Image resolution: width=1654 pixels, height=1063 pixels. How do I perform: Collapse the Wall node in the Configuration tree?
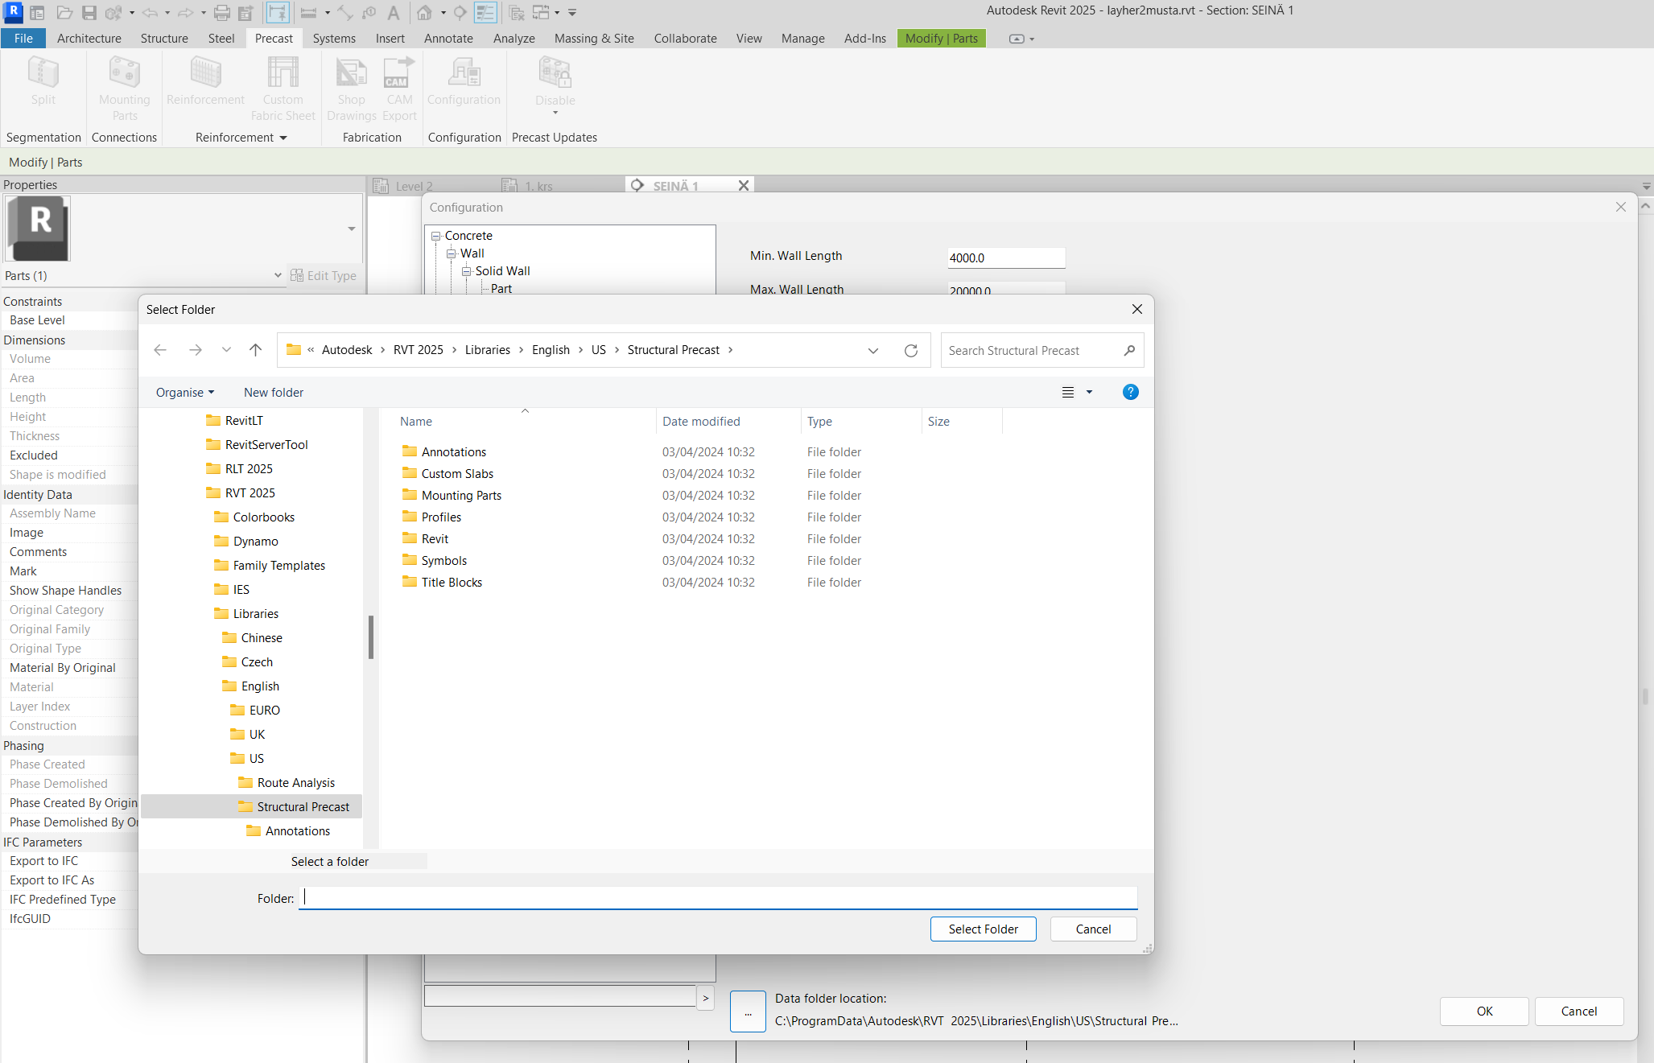point(452,253)
